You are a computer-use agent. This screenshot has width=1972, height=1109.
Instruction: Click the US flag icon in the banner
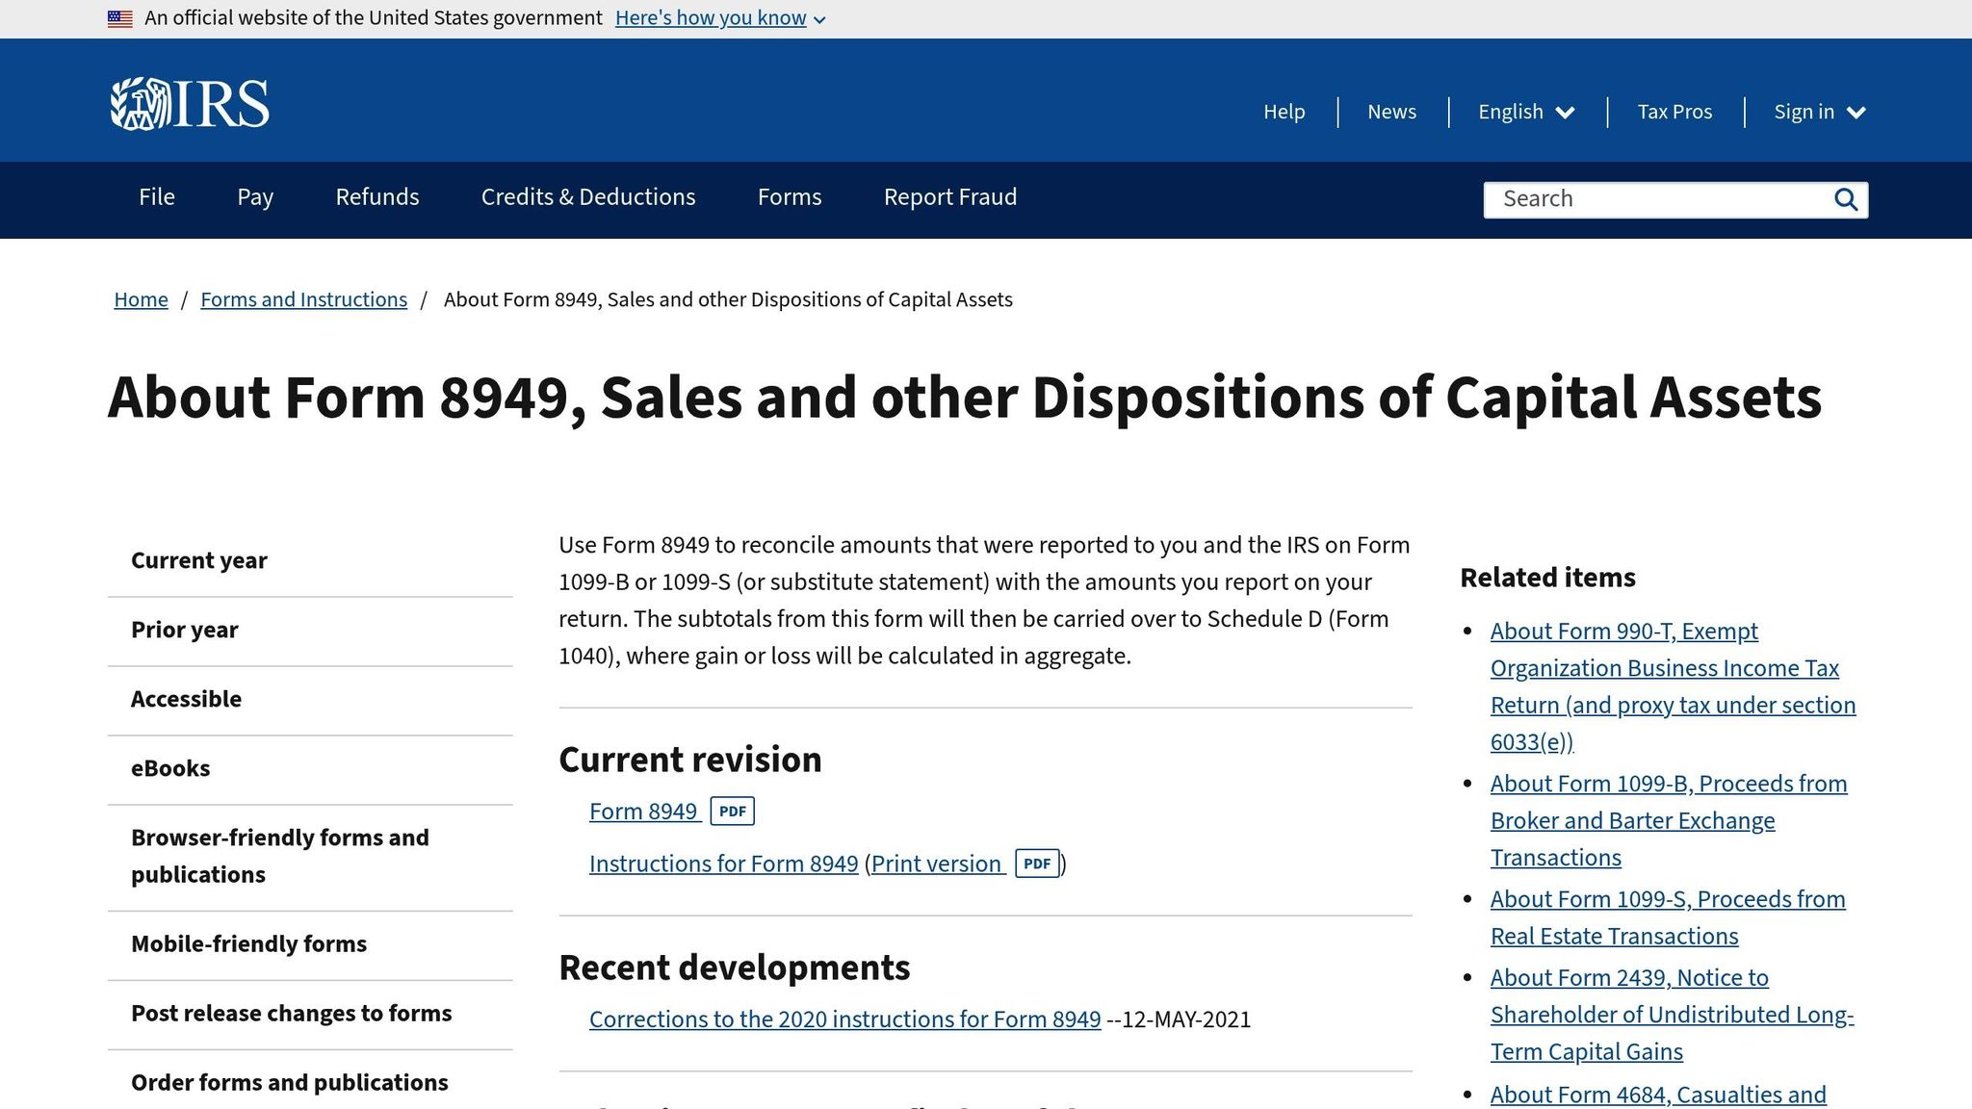(119, 17)
